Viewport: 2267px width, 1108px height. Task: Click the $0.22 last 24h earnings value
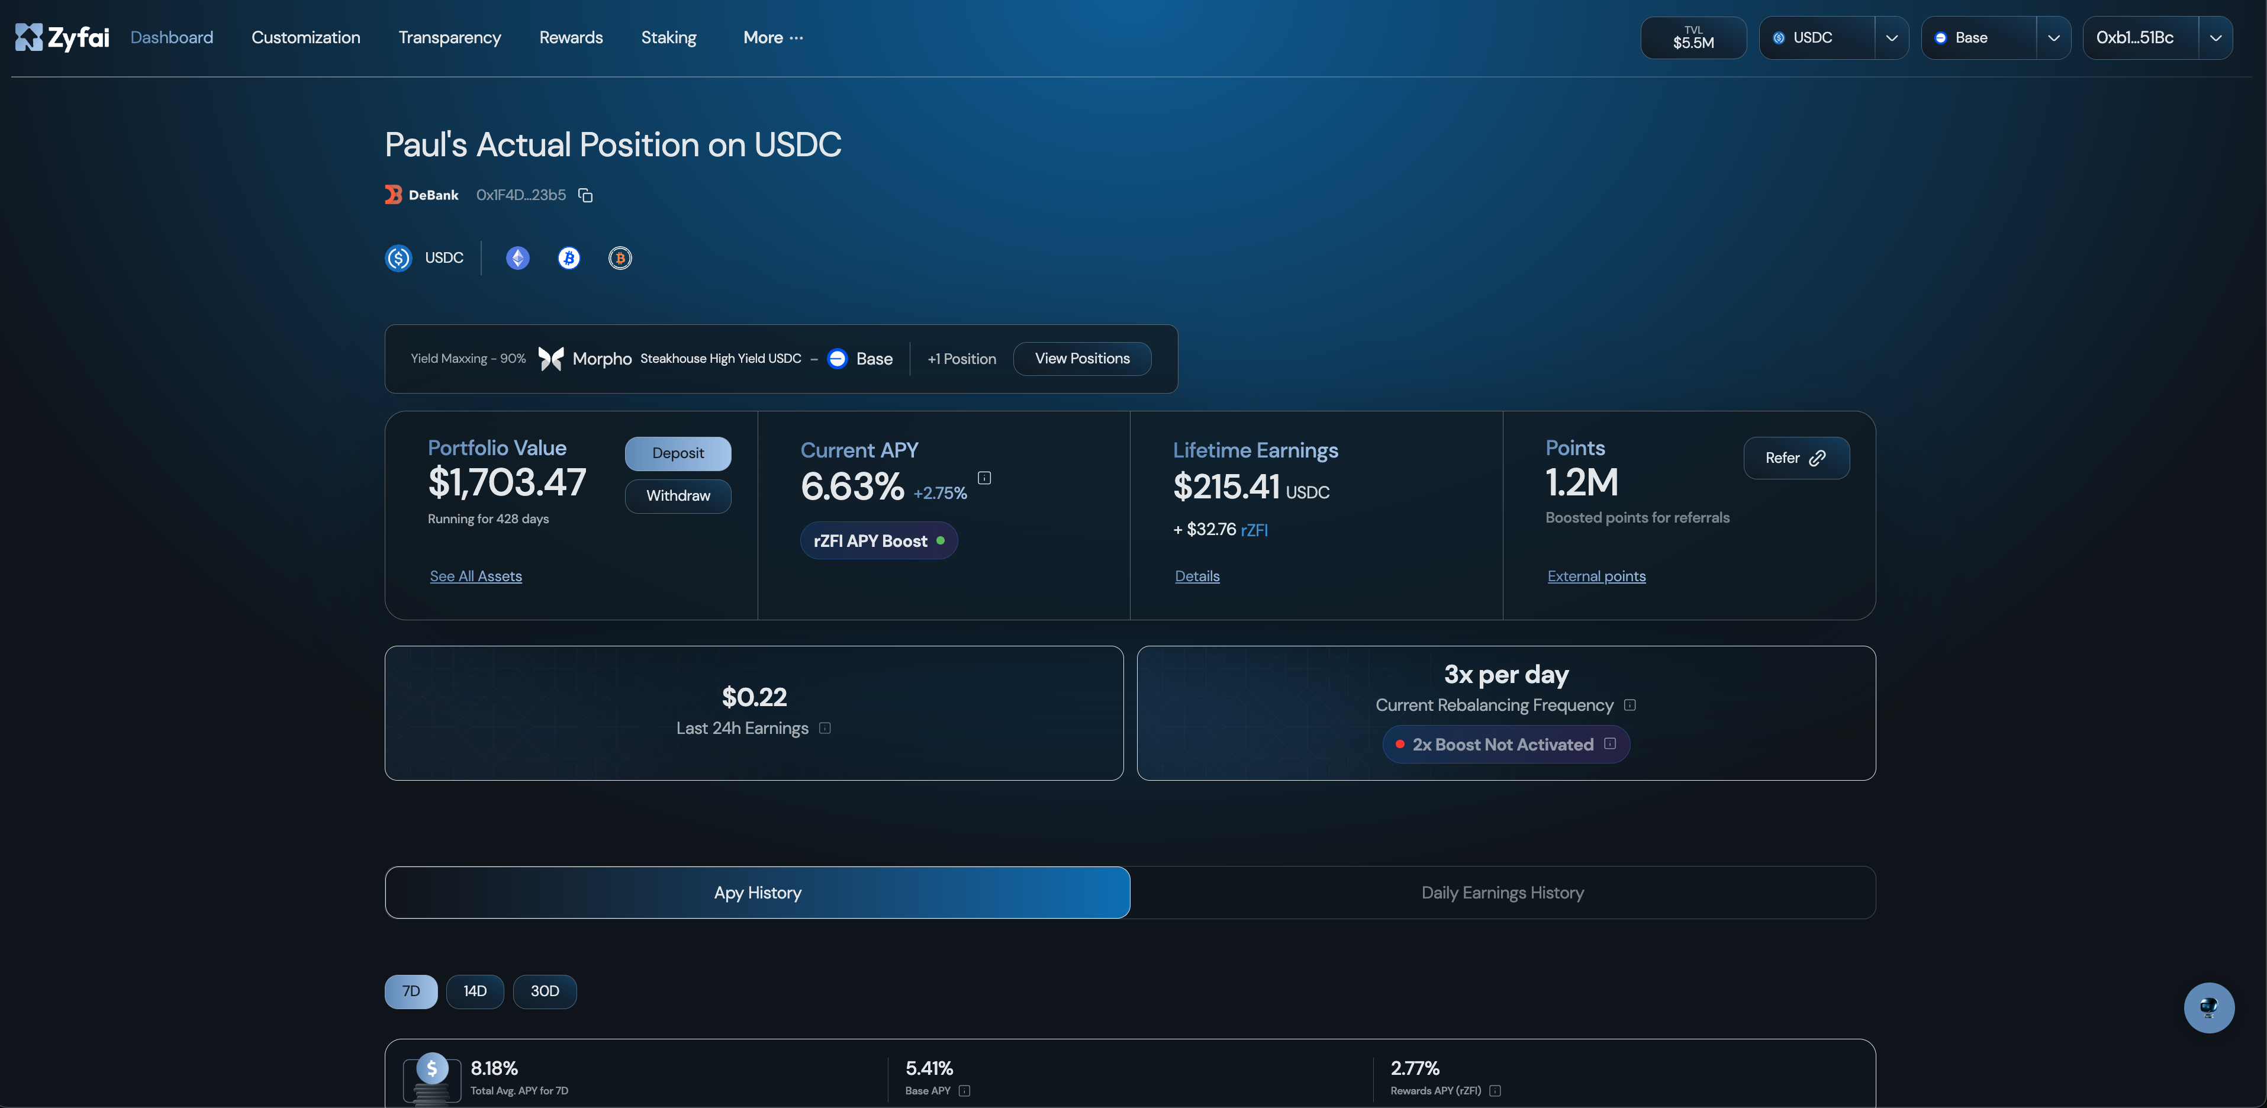click(x=754, y=697)
